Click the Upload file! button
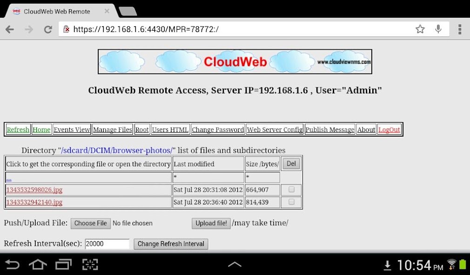The height and width of the screenshot is (275, 470). click(211, 223)
